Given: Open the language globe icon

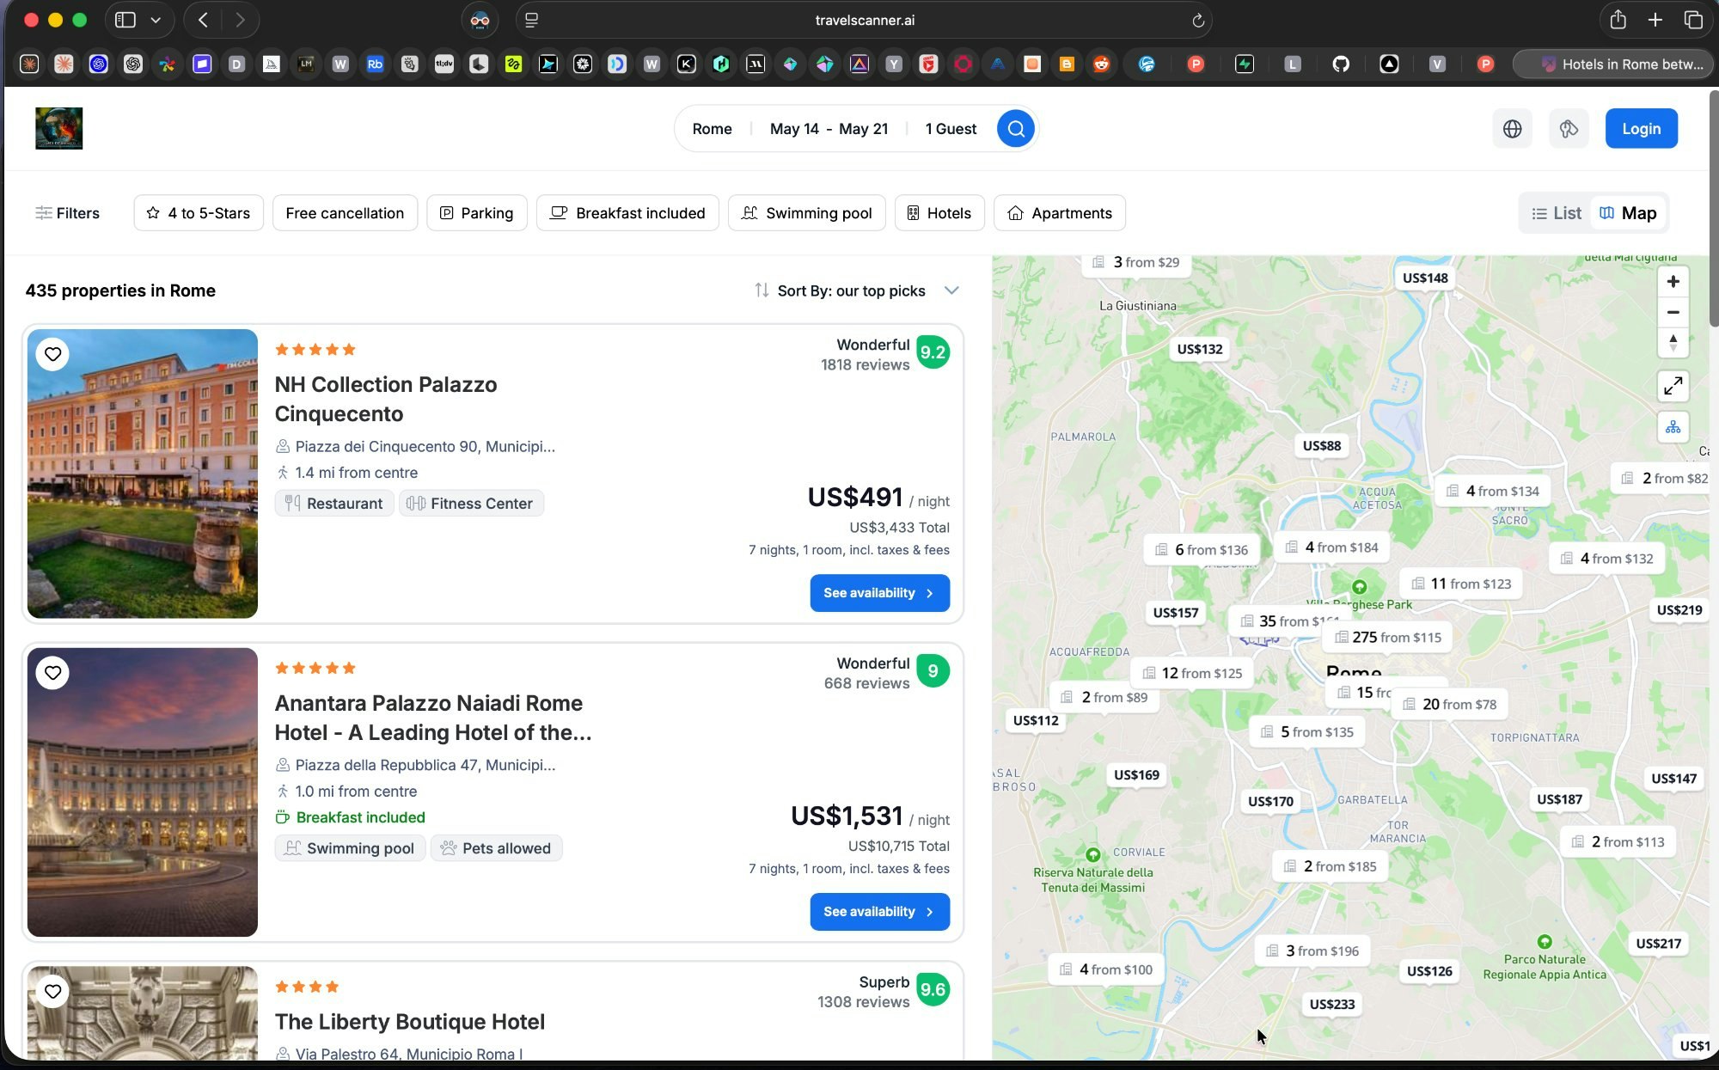Looking at the screenshot, I should coord(1513,128).
